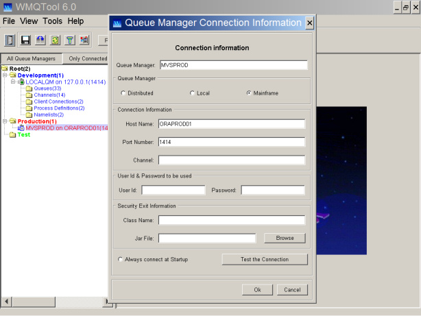Image resolution: width=421 pixels, height=316 pixels.
Task: Open the Tools menu
Action: [52, 21]
